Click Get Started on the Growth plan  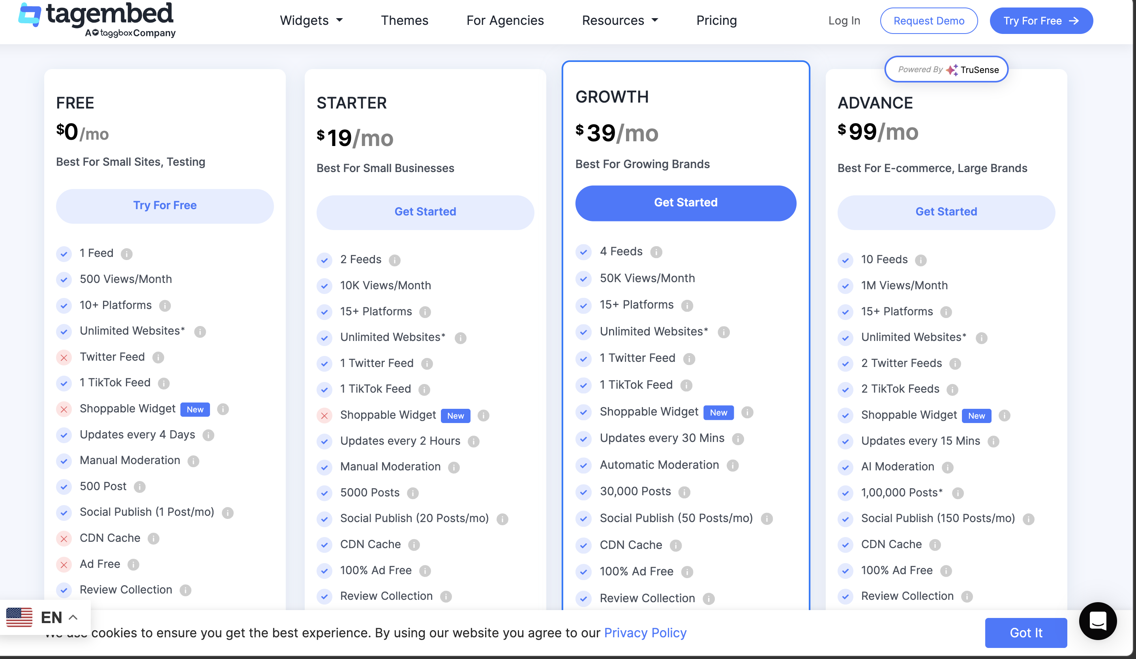coord(685,202)
